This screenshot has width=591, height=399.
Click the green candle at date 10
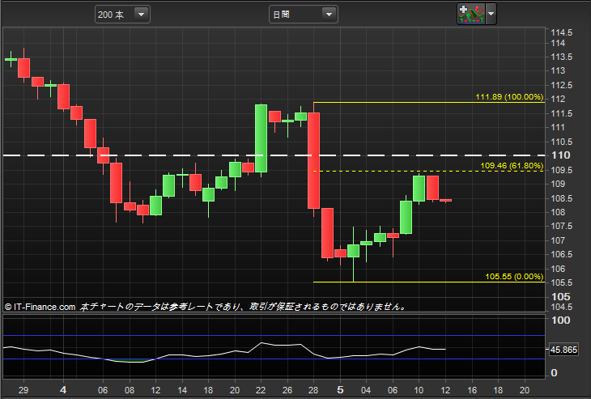[x=419, y=189]
